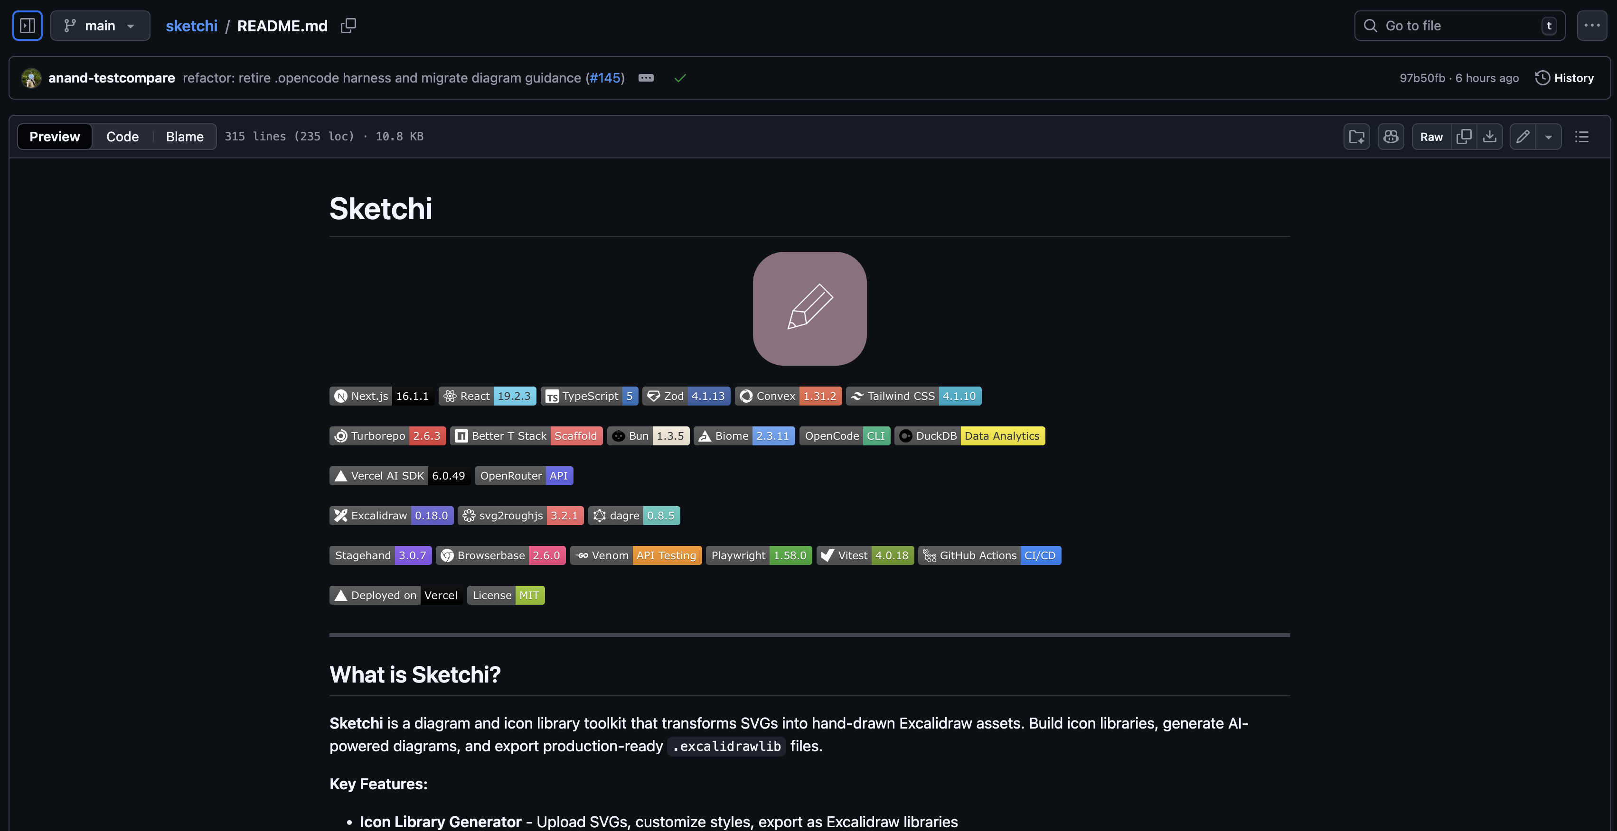Click the green commit status checkmark

point(680,78)
